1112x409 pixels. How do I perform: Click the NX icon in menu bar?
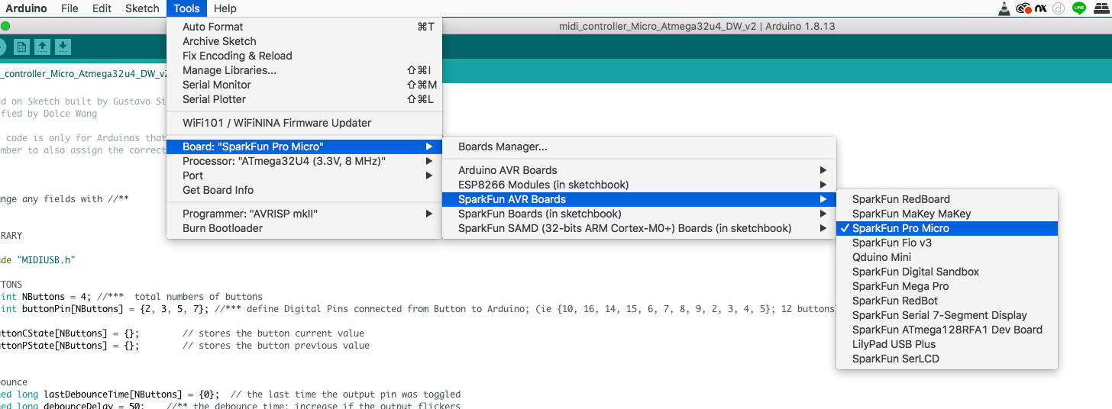coord(1040,8)
